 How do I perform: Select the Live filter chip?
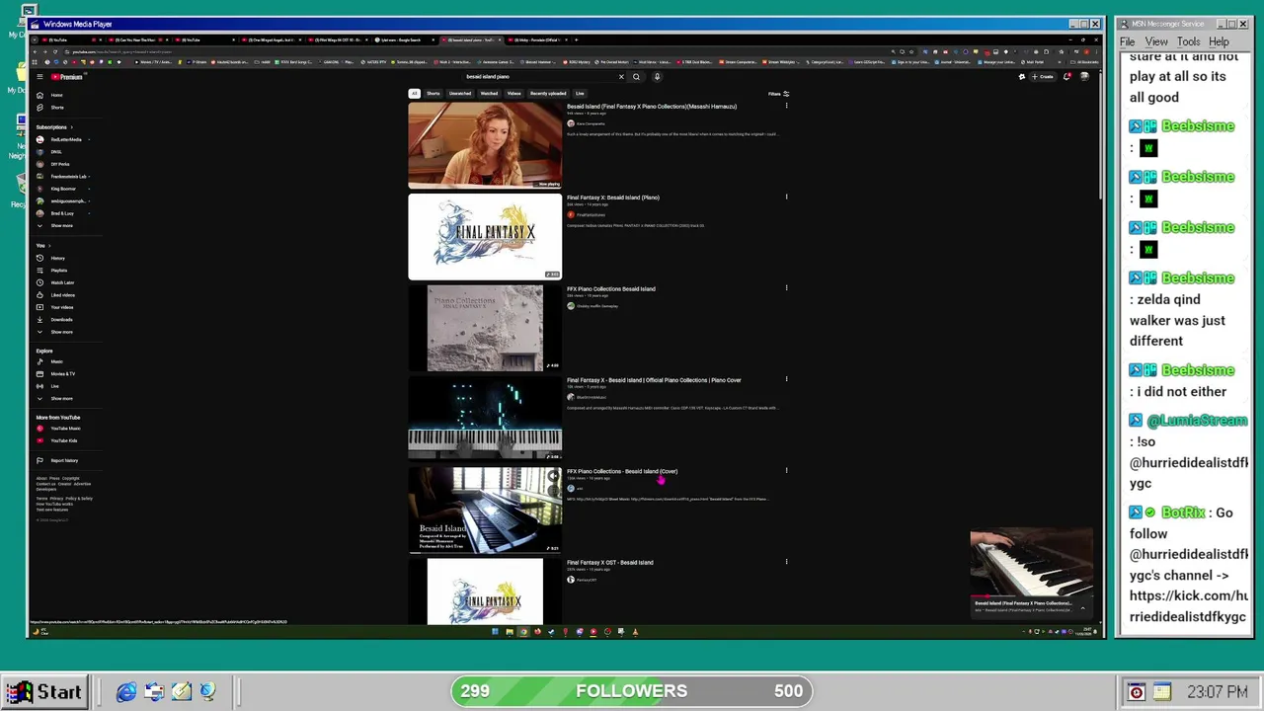[580, 94]
